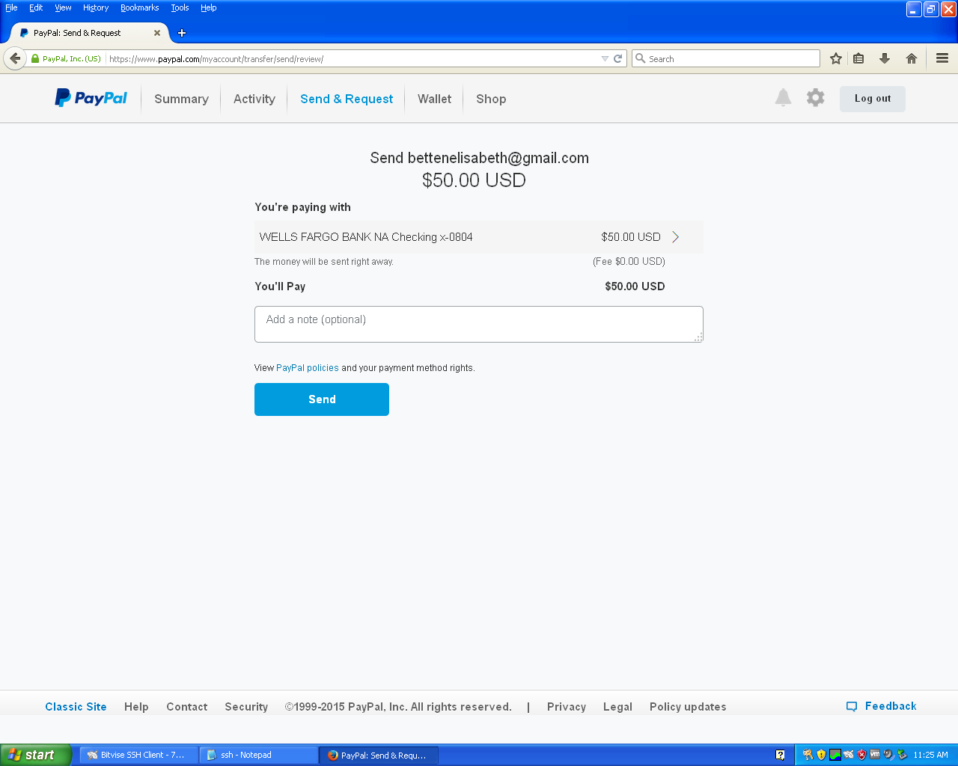Viewport: 958px width, 766px height.
Task: Open the Legal footer link
Action: tap(617, 707)
